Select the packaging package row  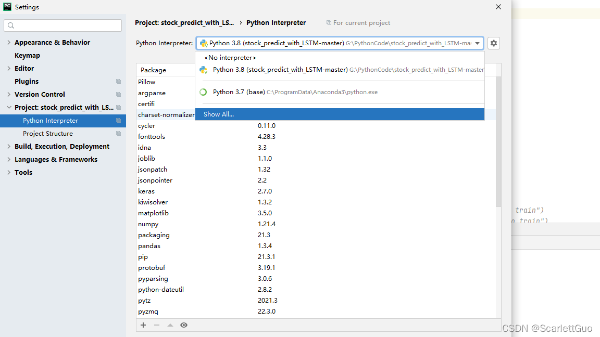(x=316, y=235)
